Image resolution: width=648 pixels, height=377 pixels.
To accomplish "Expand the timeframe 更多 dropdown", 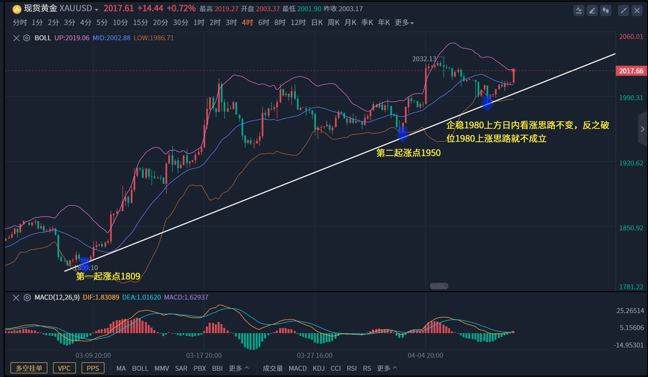I will click(x=404, y=22).
